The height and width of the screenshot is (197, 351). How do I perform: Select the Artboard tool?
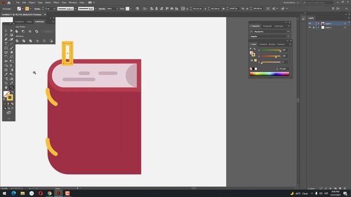6,83
